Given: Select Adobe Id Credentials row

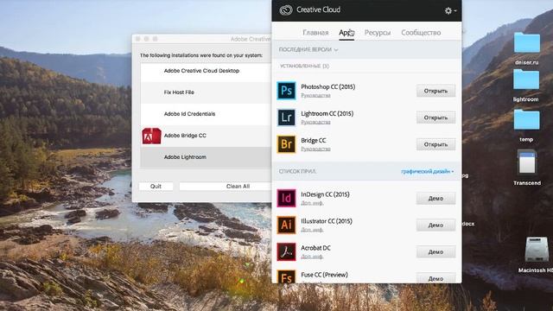Looking at the screenshot, I should 206,114.
